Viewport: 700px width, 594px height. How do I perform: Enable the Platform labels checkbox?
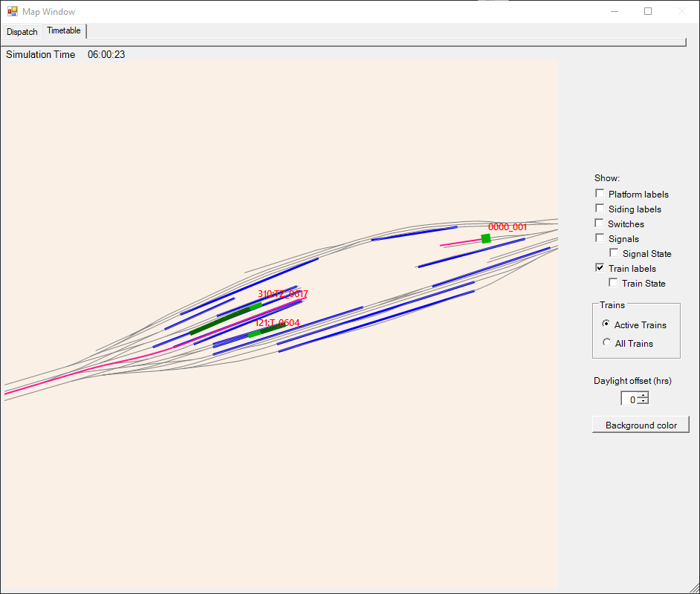[x=600, y=194]
